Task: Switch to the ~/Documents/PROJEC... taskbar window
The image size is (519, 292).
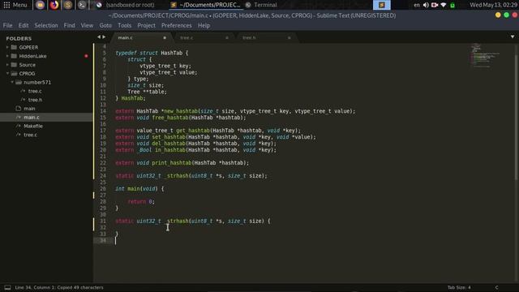Action: point(205,5)
